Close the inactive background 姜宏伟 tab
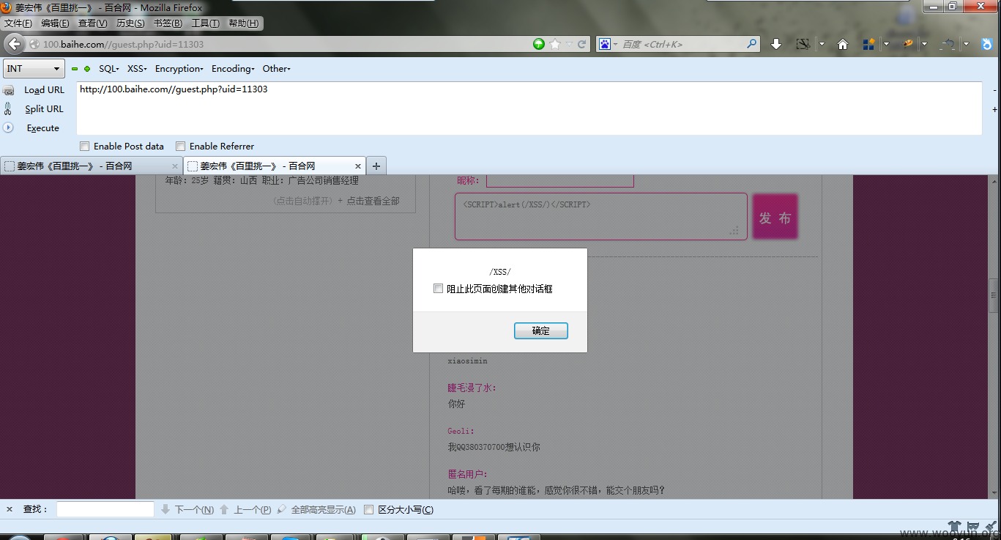 [x=175, y=166]
